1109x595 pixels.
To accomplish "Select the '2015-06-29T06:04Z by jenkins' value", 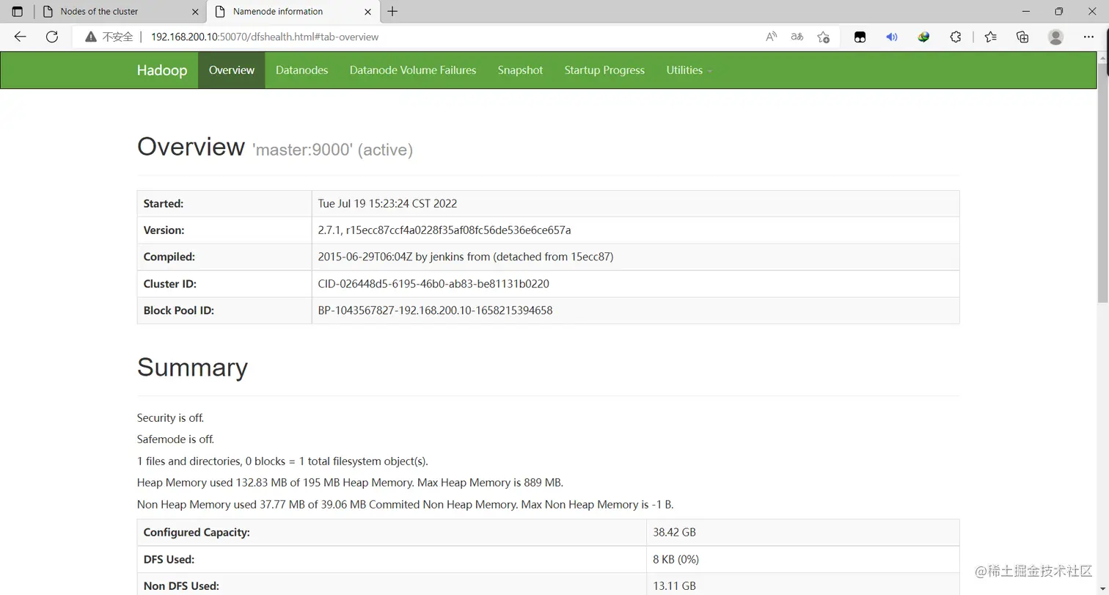I will 466,257.
